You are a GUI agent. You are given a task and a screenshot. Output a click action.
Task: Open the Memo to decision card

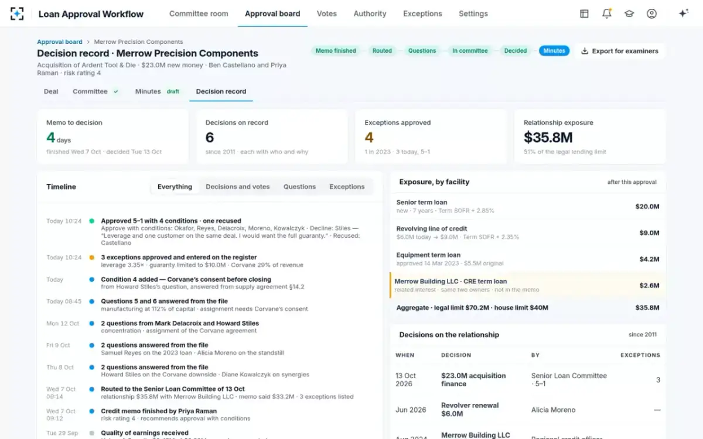pyautogui.click(x=113, y=136)
